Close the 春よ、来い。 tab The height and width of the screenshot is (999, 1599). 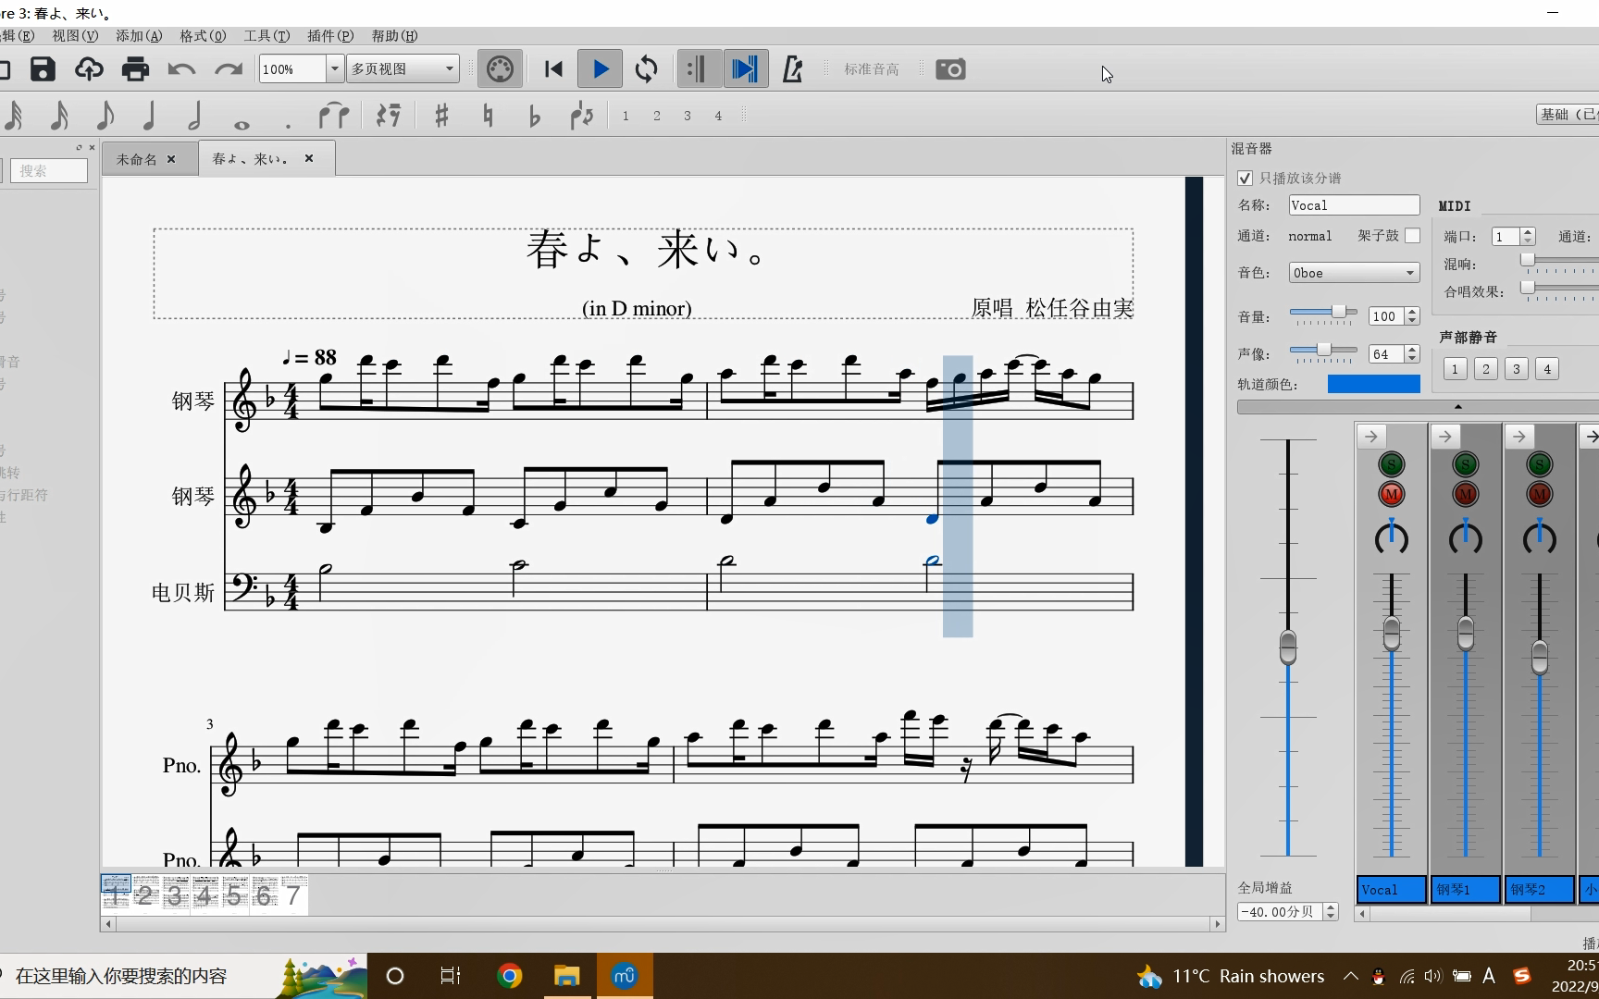click(309, 158)
